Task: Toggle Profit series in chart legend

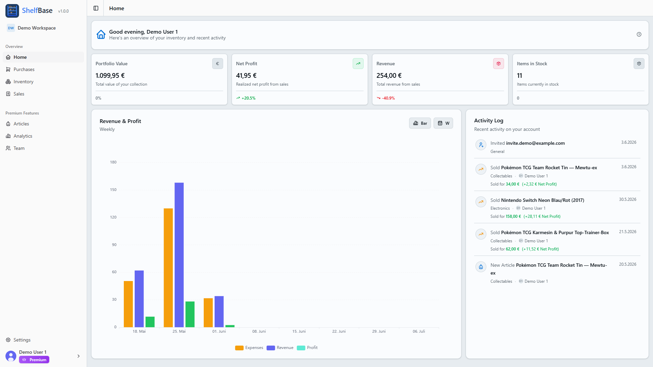Action: point(307,348)
